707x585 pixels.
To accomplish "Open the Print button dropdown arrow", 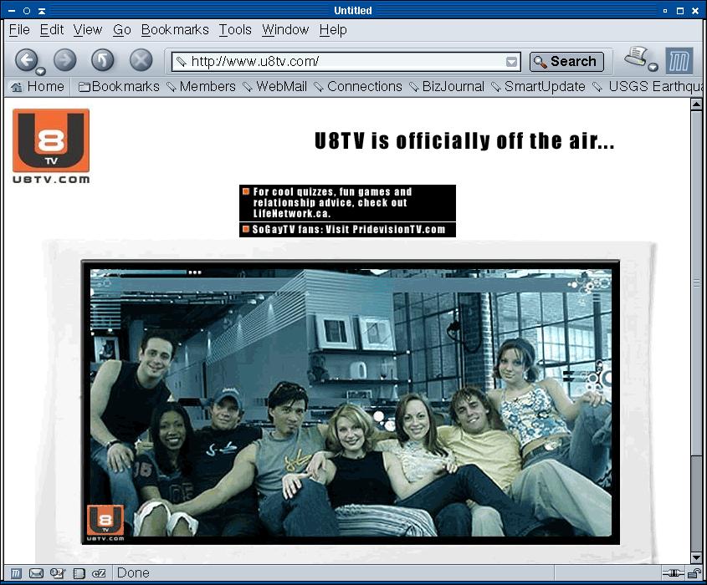I will [x=653, y=68].
